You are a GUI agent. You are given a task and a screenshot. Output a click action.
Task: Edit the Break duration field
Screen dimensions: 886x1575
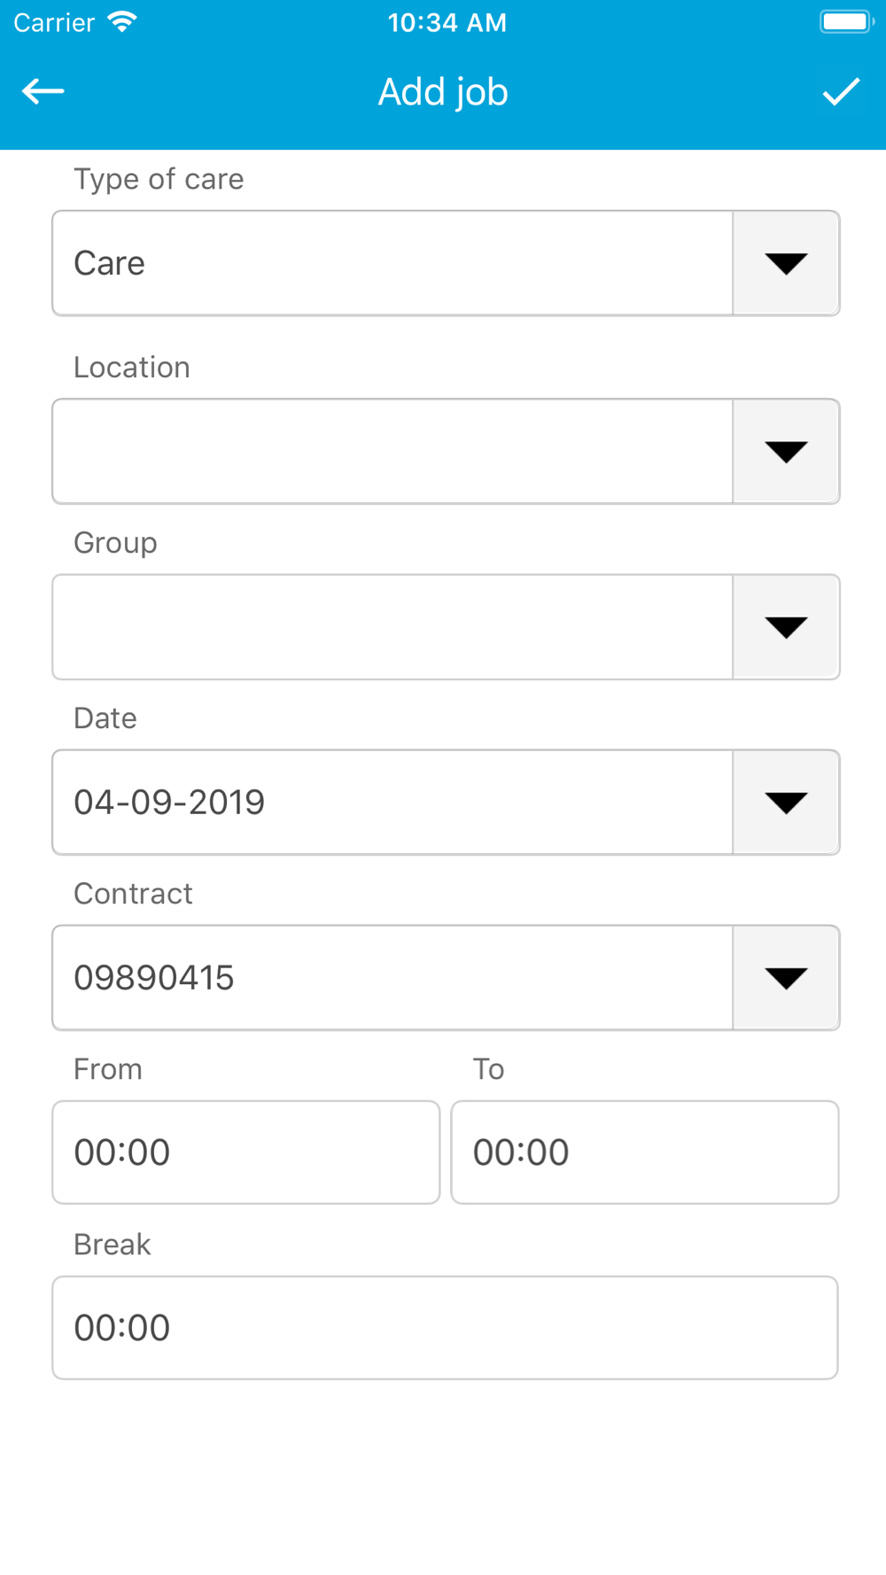(x=445, y=1328)
